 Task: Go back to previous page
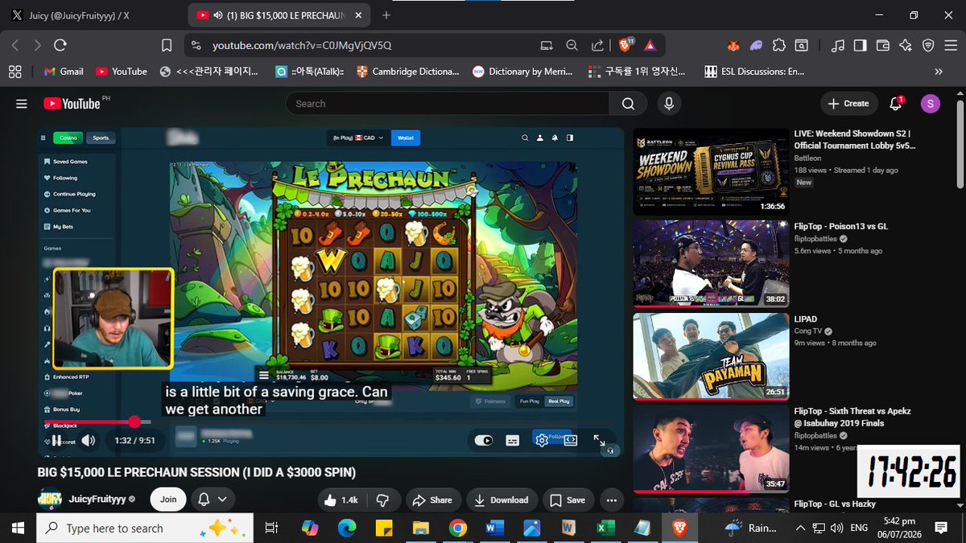click(15, 45)
